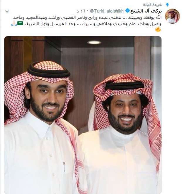
Task: Click the blue pinned tweet pin icon
Action: tap(167, 5)
